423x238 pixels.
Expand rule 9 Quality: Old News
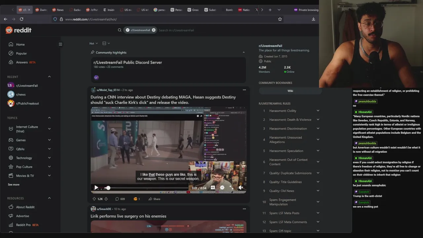[x=318, y=191]
